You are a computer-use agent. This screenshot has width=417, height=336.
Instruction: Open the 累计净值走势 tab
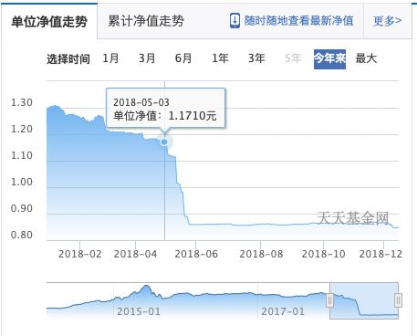click(x=146, y=21)
